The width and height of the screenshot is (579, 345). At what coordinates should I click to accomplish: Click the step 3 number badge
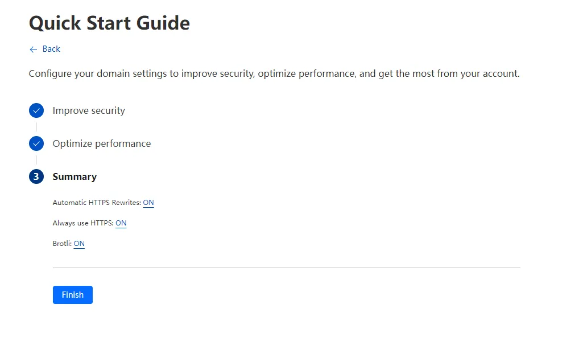coord(36,176)
